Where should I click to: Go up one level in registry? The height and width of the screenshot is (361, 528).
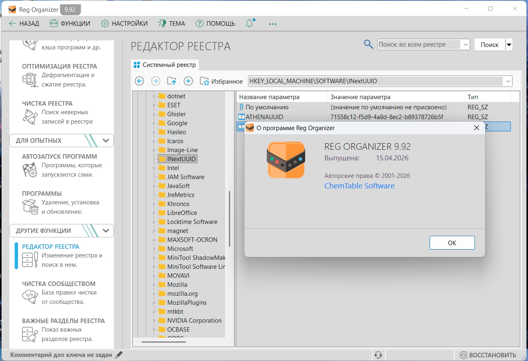172,81
